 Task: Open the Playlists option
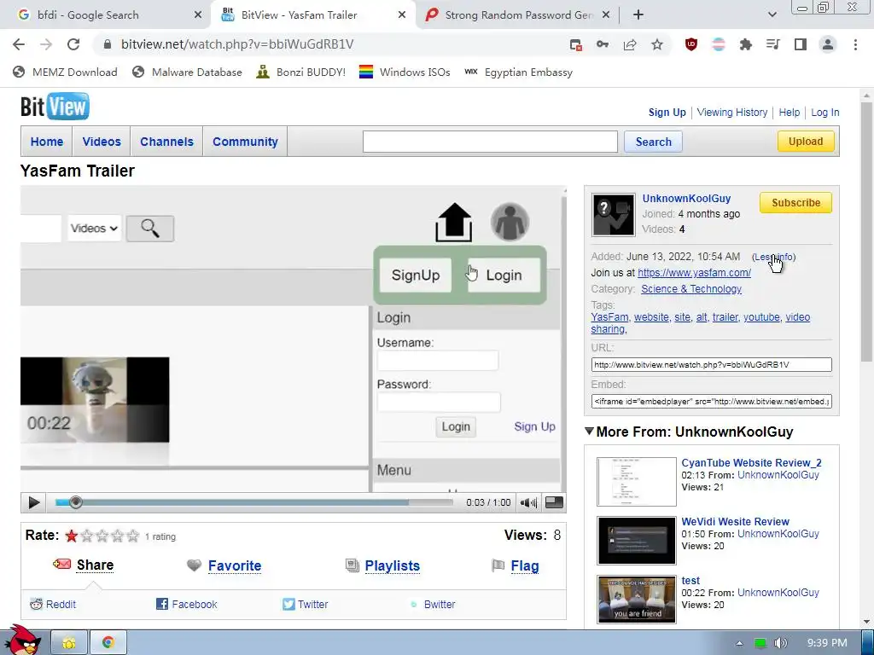point(383,566)
